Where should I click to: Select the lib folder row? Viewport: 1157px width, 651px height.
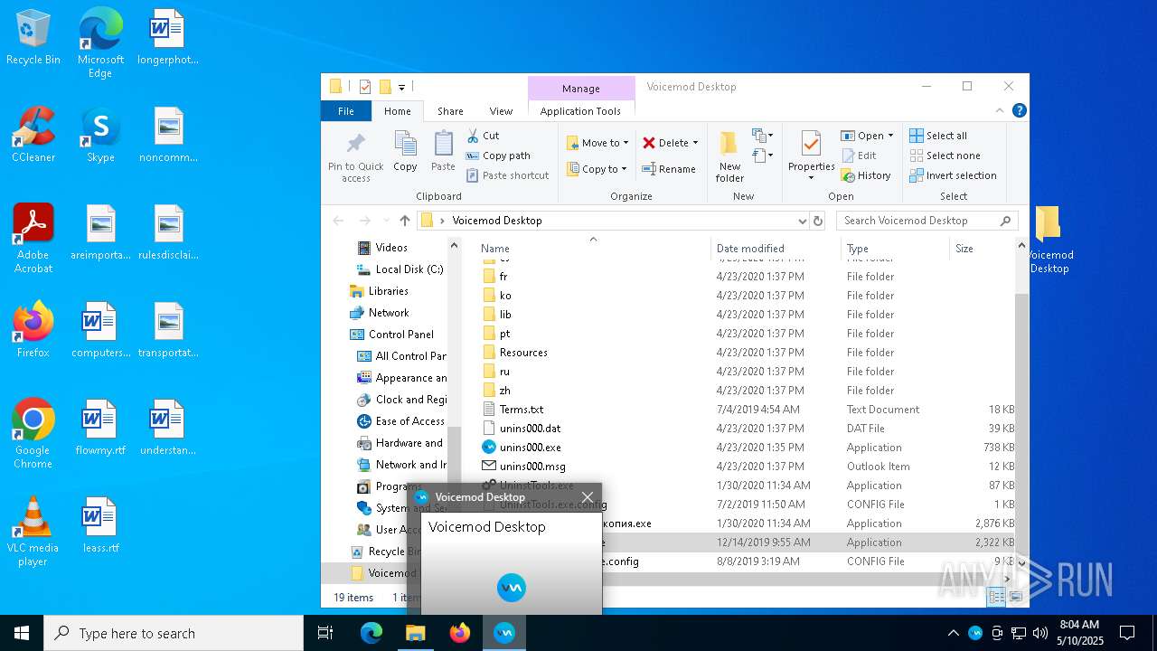(x=747, y=315)
